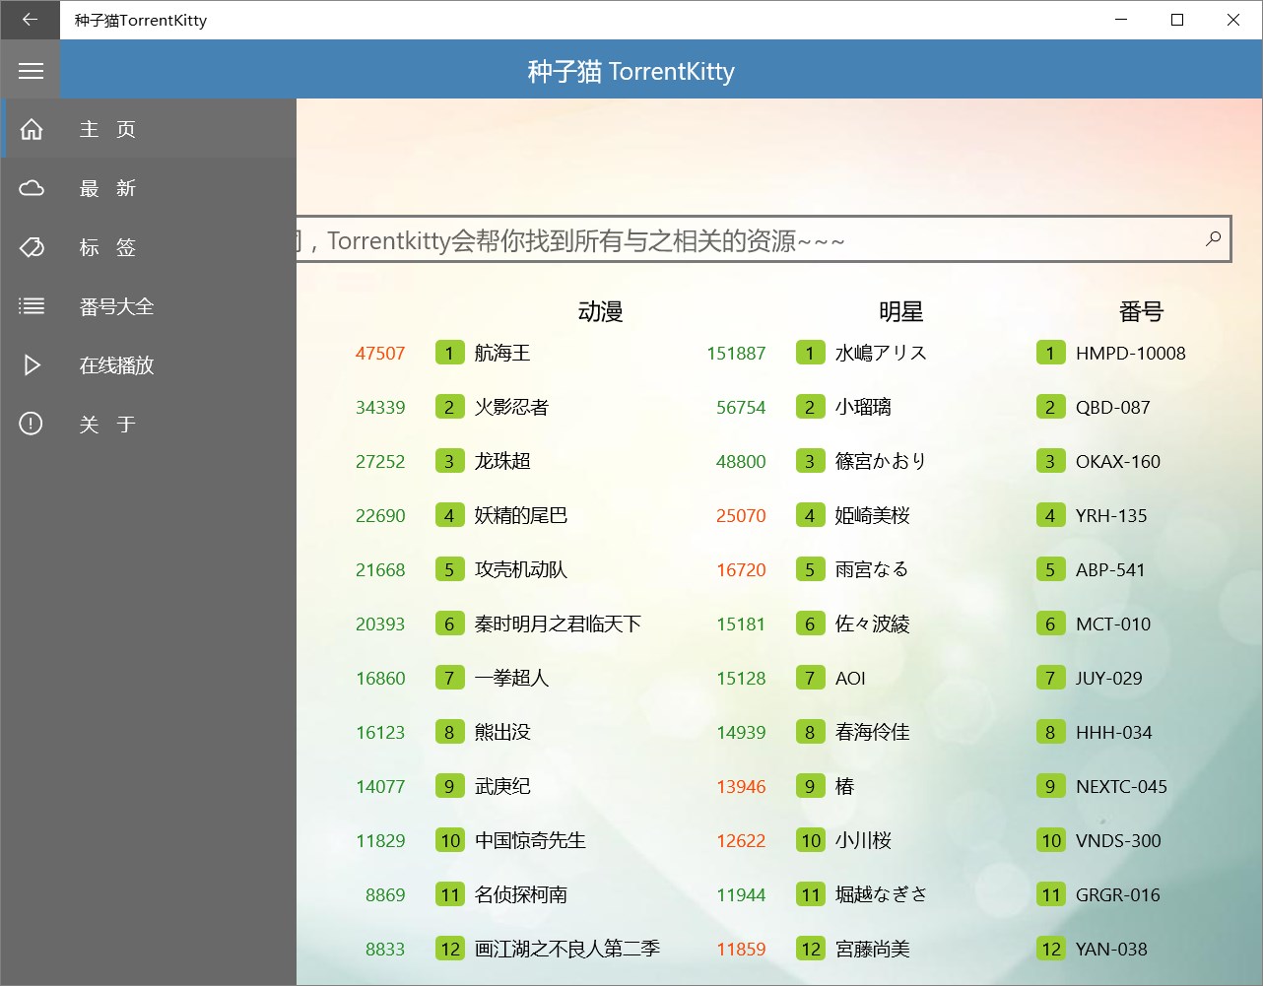
Task: Click count 151887 beside 水嶋アリス
Action: 736,354
